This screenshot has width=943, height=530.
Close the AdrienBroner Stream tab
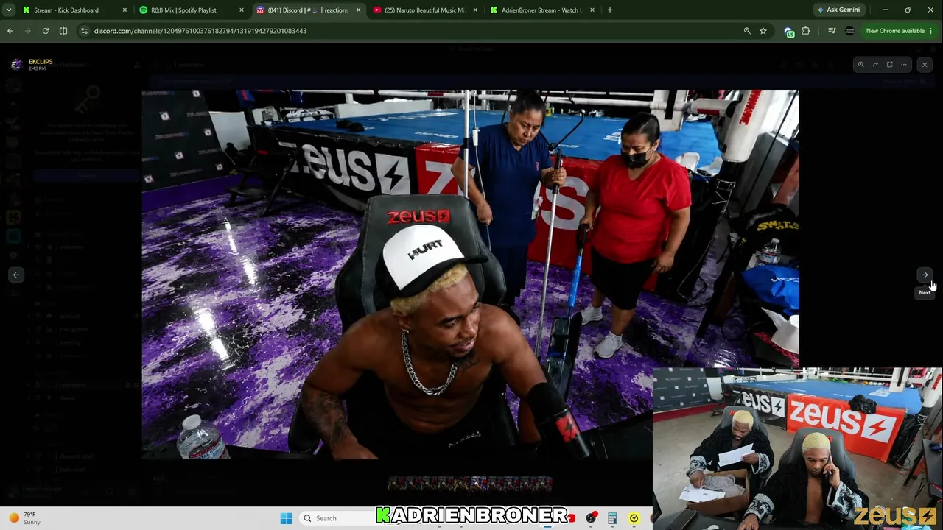coord(592,10)
